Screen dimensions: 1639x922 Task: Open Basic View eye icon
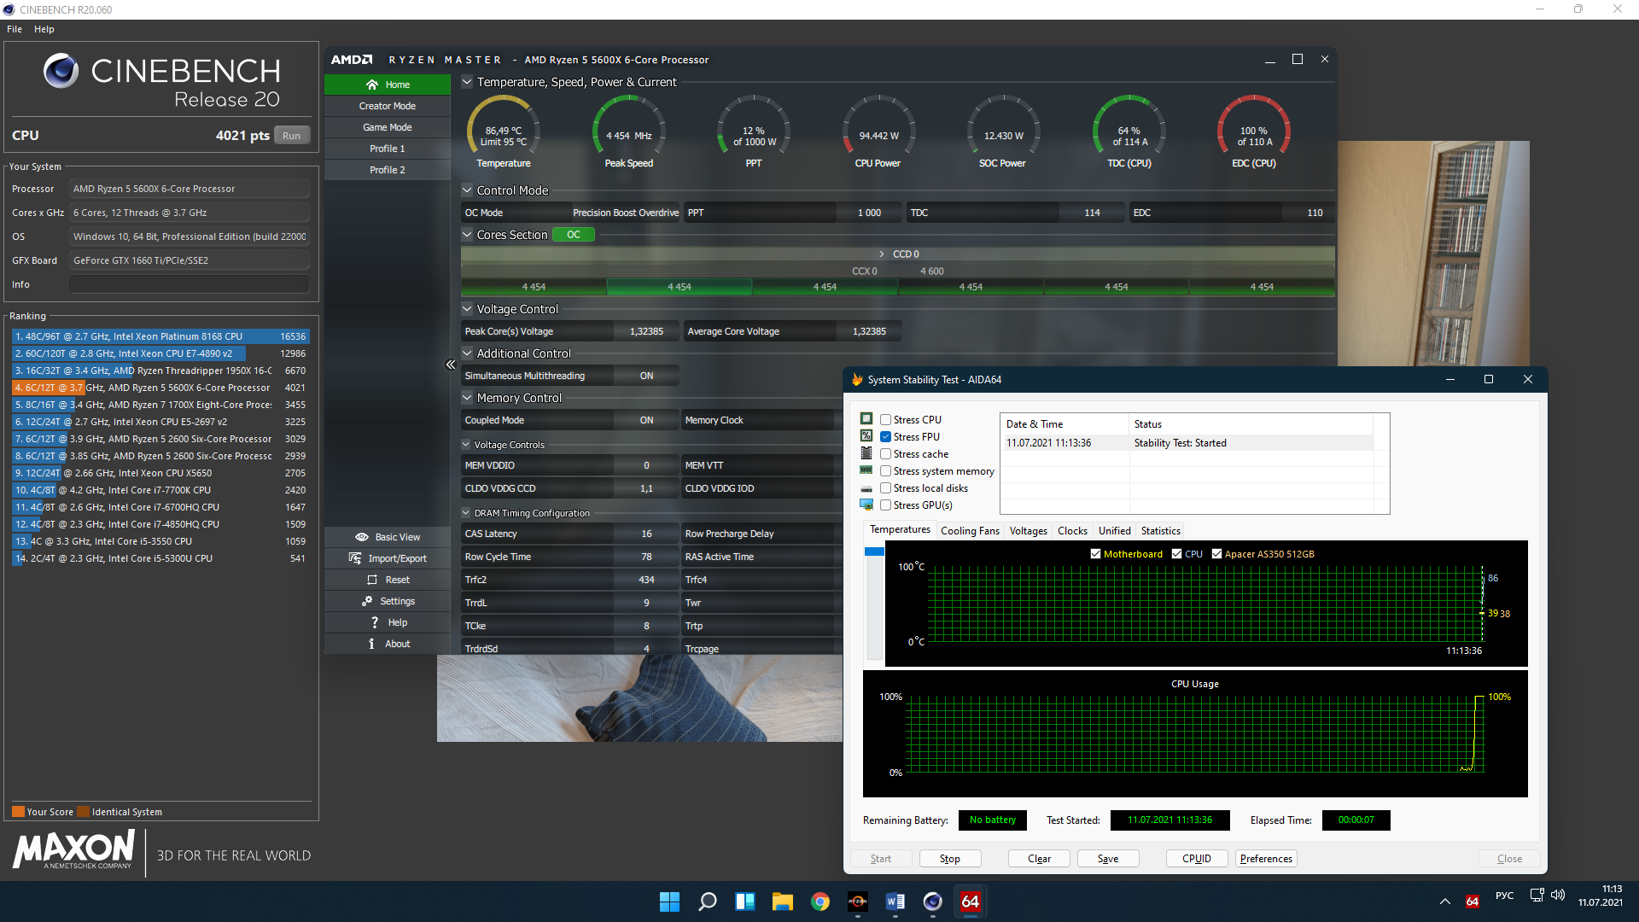(x=361, y=537)
